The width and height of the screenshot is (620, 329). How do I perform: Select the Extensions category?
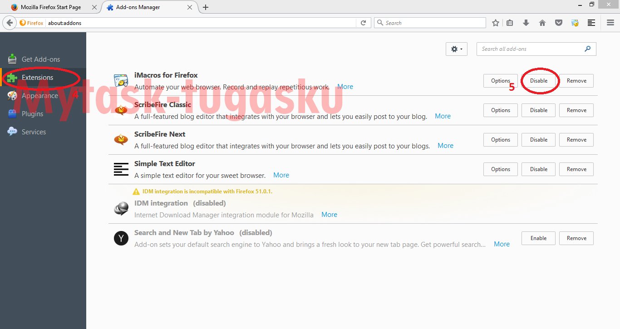point(43,78)
